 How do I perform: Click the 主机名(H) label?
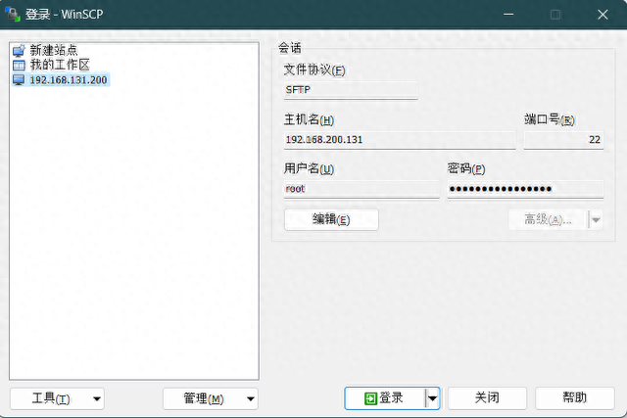coord(309,119)
